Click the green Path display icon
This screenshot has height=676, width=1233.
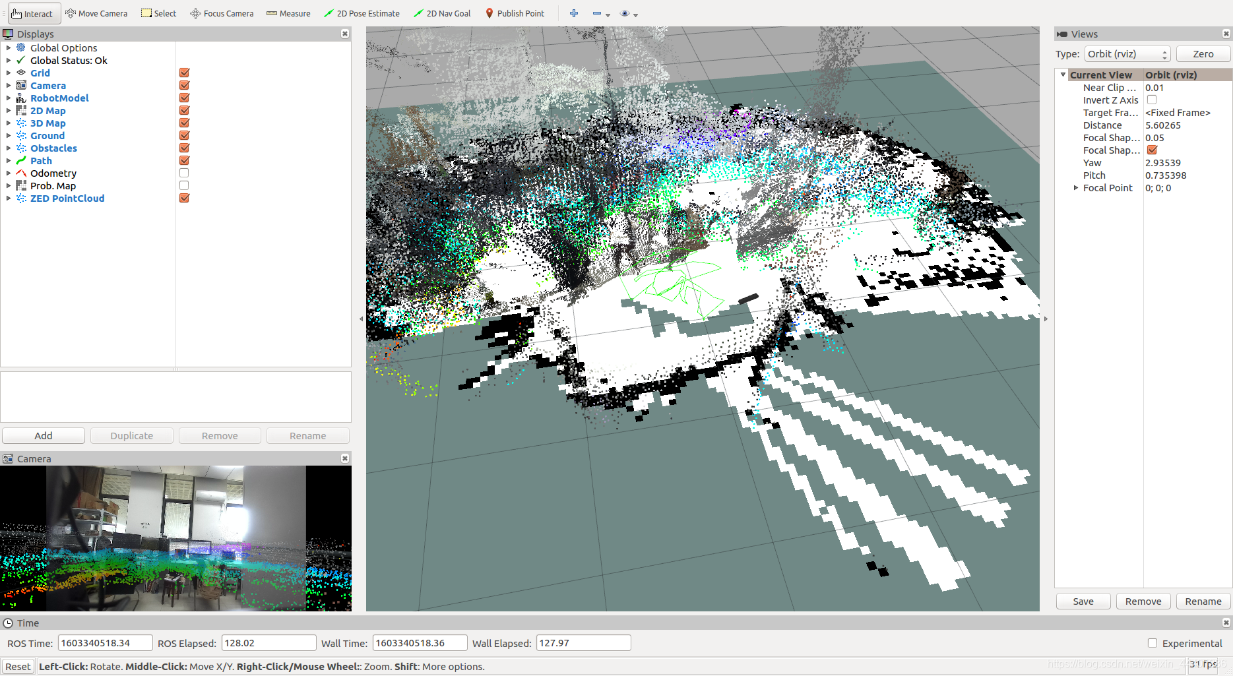coord(21,160)
